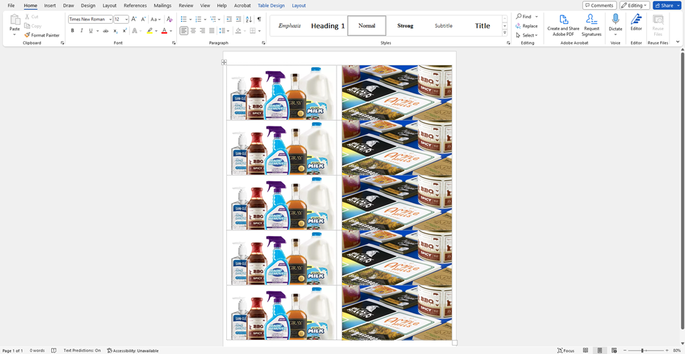This screenshot has width=685, height=354.
Task: Click the table move handle
Action: point(224,63)
